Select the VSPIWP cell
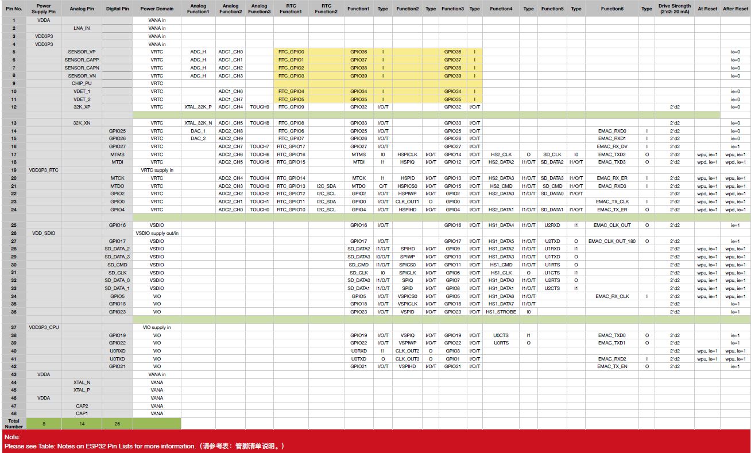 point(407,343)
